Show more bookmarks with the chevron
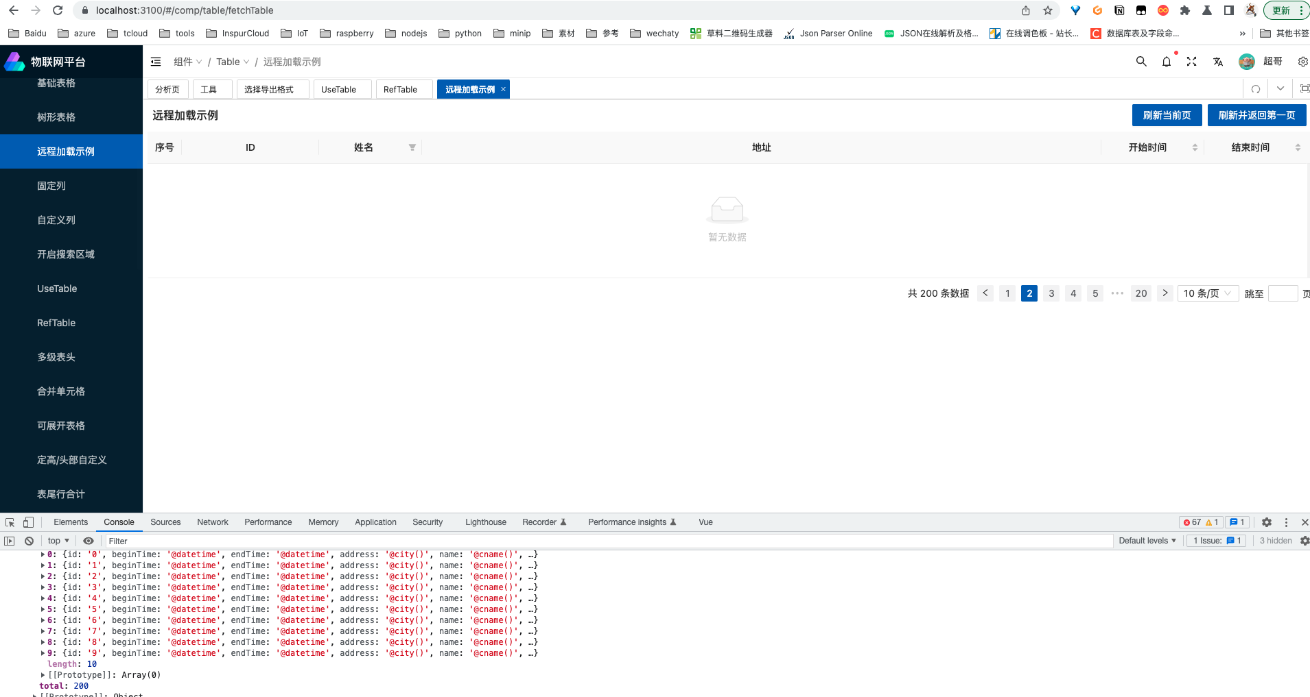 click(x=1242, y=33)
